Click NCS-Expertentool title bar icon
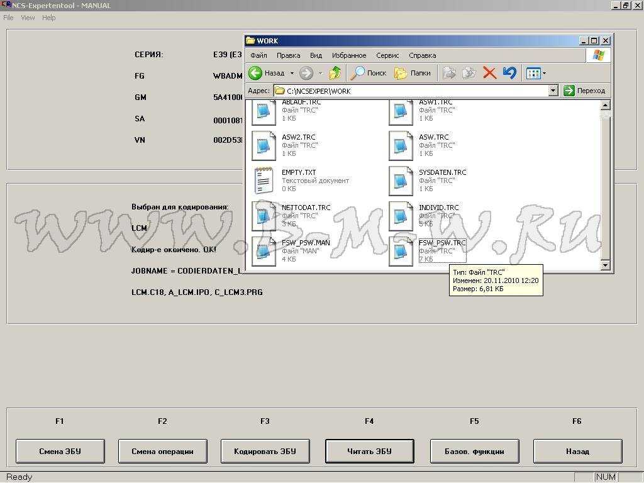This screenshot has height=483, width=644. (6, 5)
